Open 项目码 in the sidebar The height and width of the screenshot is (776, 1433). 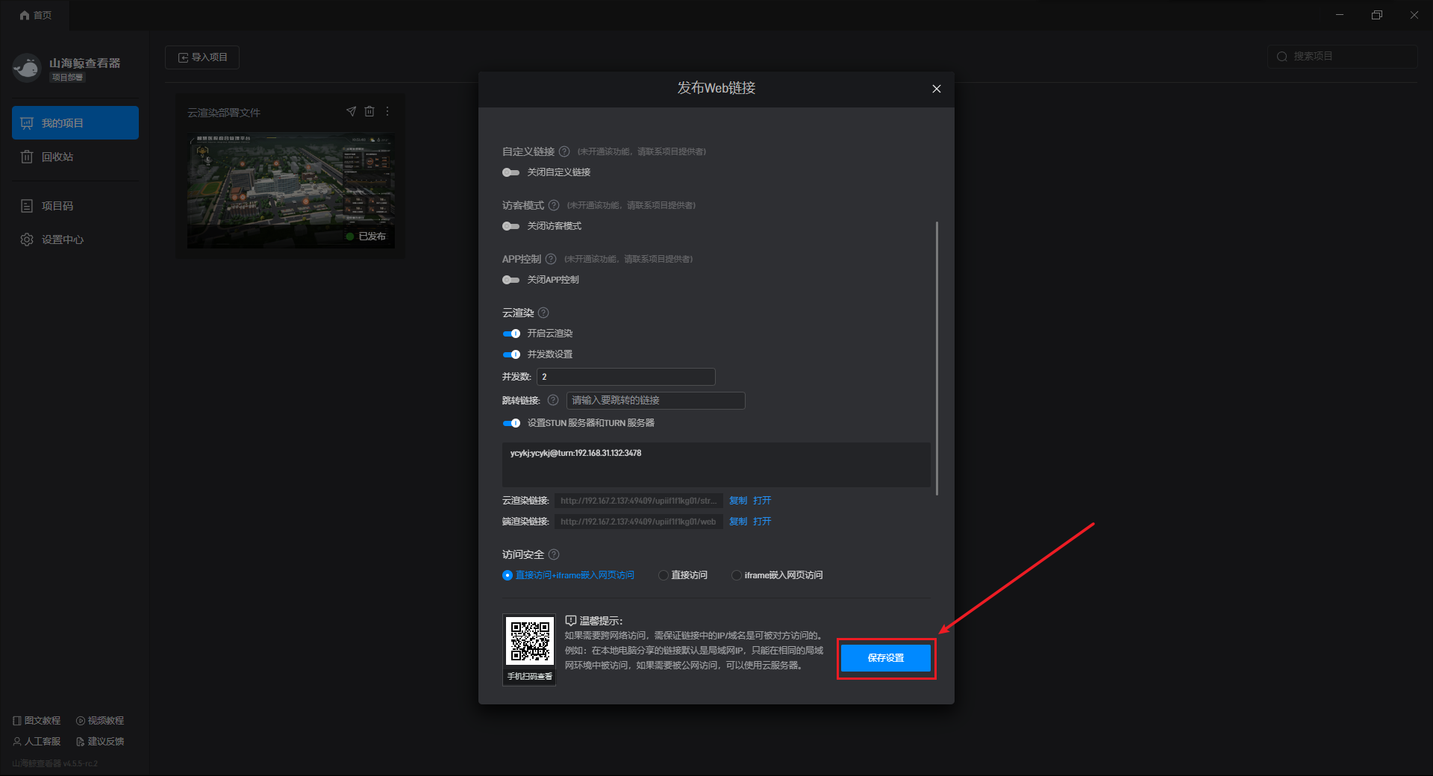pyautogui.click(x=57, y=206)
